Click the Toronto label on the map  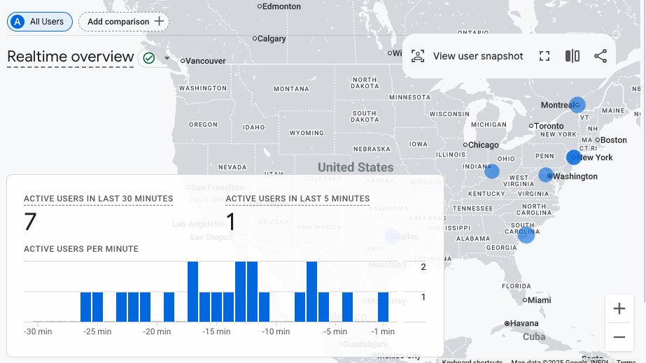tap(549, 126)
